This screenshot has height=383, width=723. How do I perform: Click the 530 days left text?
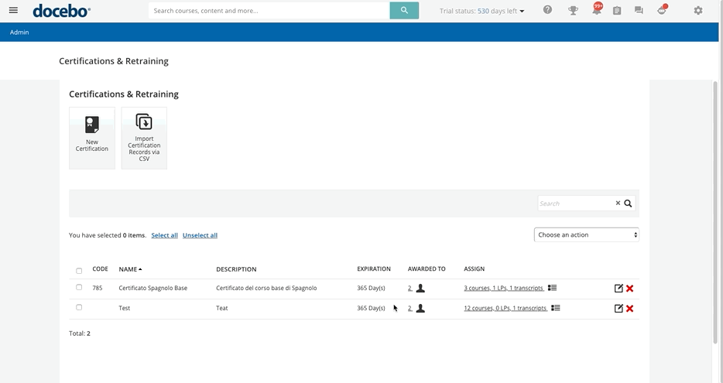497,11
